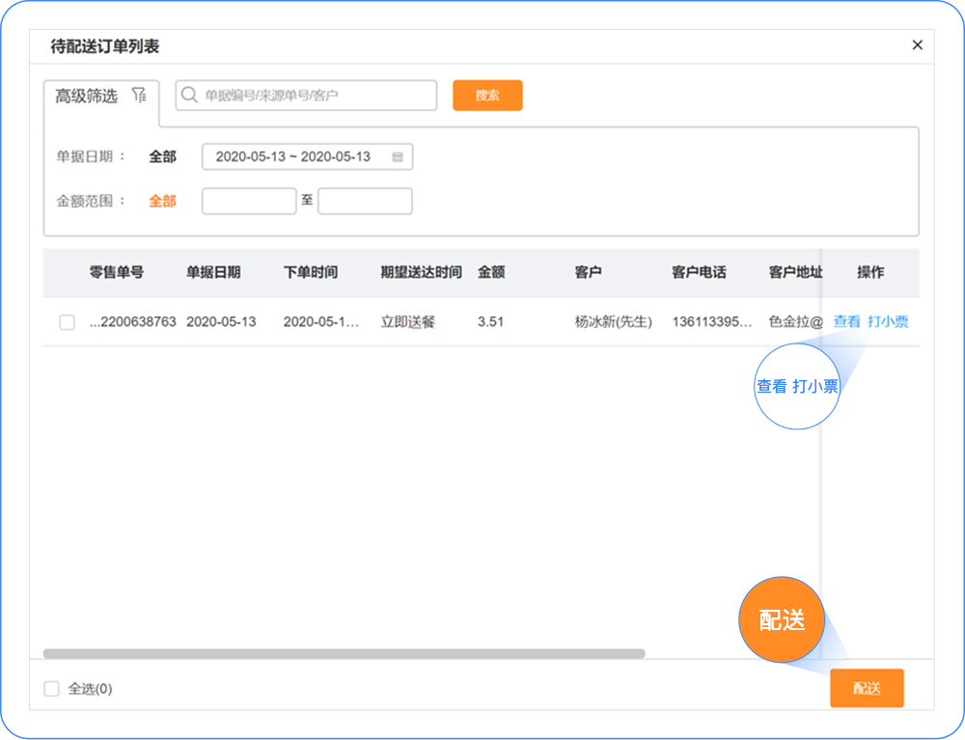This screenshot has width=965, height=740.
Task: Click the 零售单号 column header
Action: [117, 272]
